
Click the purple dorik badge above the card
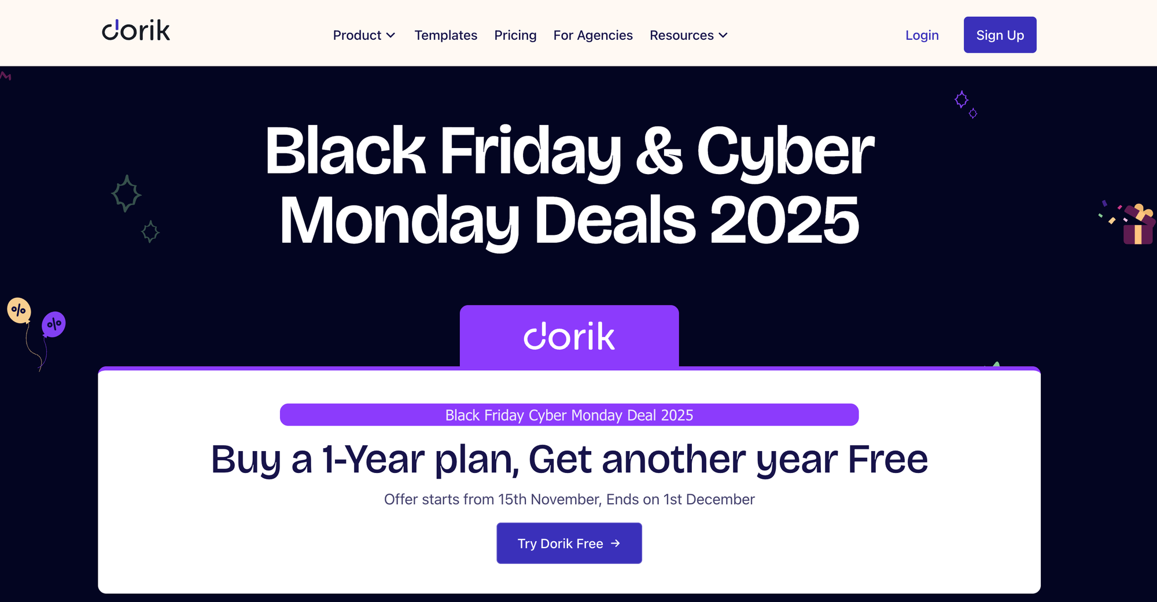569,336
